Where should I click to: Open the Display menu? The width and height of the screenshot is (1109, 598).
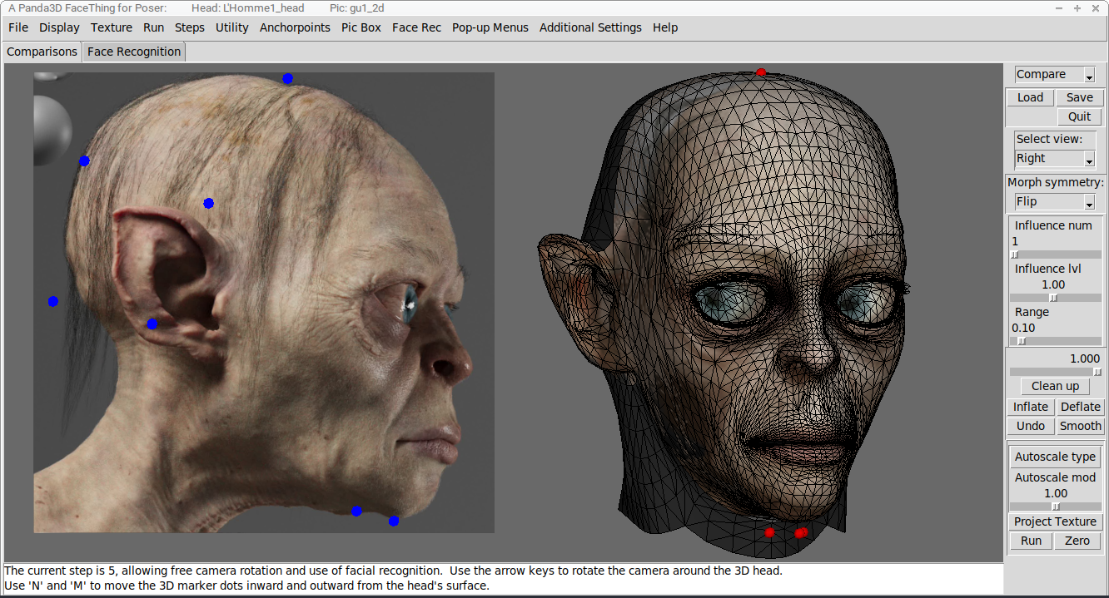pos(59,27)
